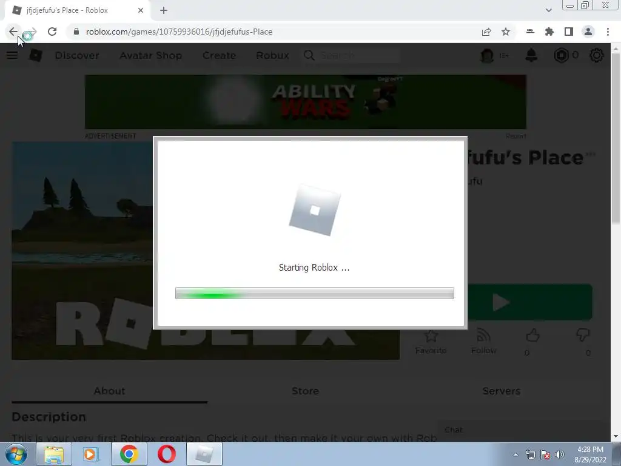Click the Roblox logo home icon
Viewport: 621px width, 466px height.
(36, 55)
